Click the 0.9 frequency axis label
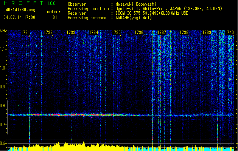 (x=3, y=87)
